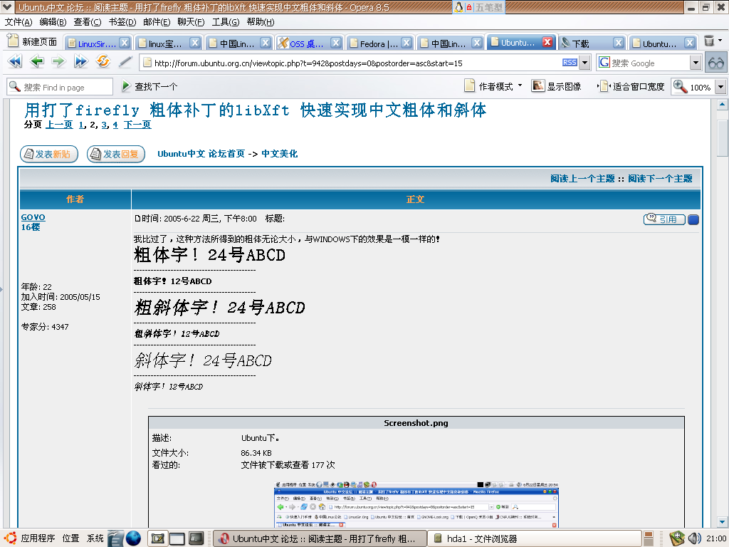
Task: Open GOVO author profile link
Action: tap(33, 217)
